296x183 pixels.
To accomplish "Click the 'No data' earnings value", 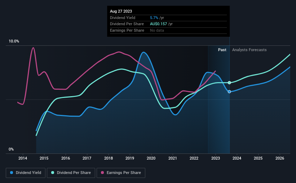I will [x=157, y=30].
